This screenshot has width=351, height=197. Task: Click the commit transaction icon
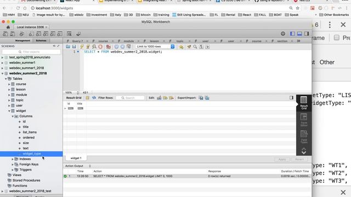pyautogui.click(x=116, y=47)
